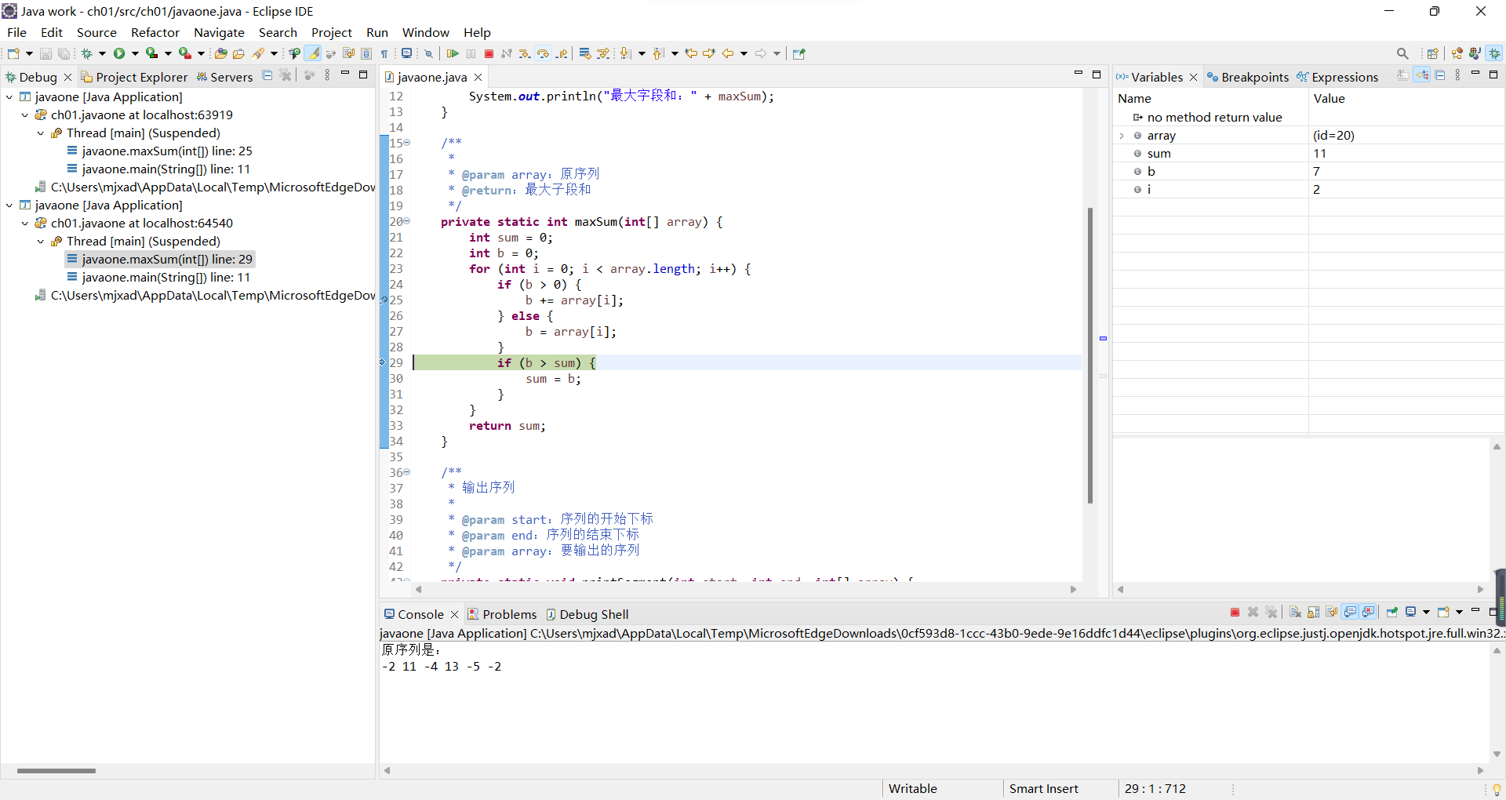Click the Skip All Breakpoints icon

click(428, 53)
